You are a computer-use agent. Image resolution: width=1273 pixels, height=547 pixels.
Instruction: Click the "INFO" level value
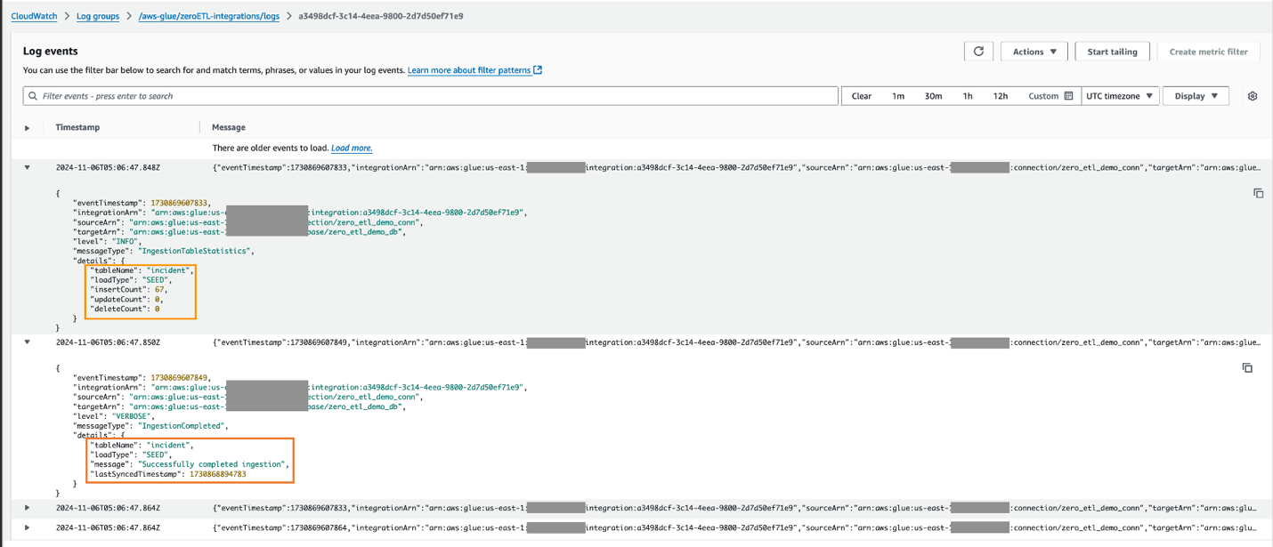(x=123, y=241)
